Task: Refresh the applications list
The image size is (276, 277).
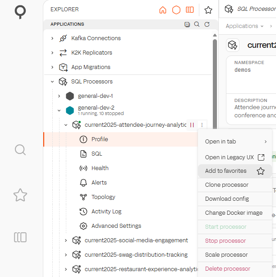Action: 207,24
